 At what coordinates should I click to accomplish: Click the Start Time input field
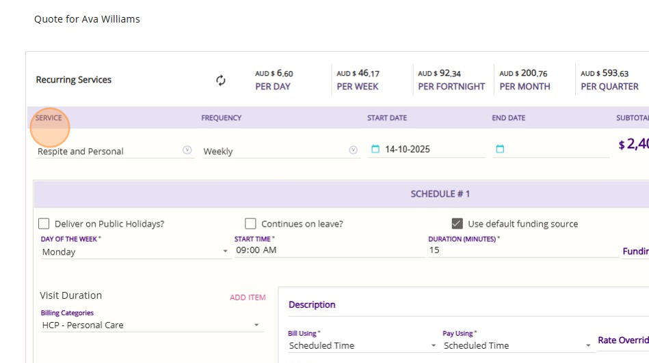(x=328, y=250)
